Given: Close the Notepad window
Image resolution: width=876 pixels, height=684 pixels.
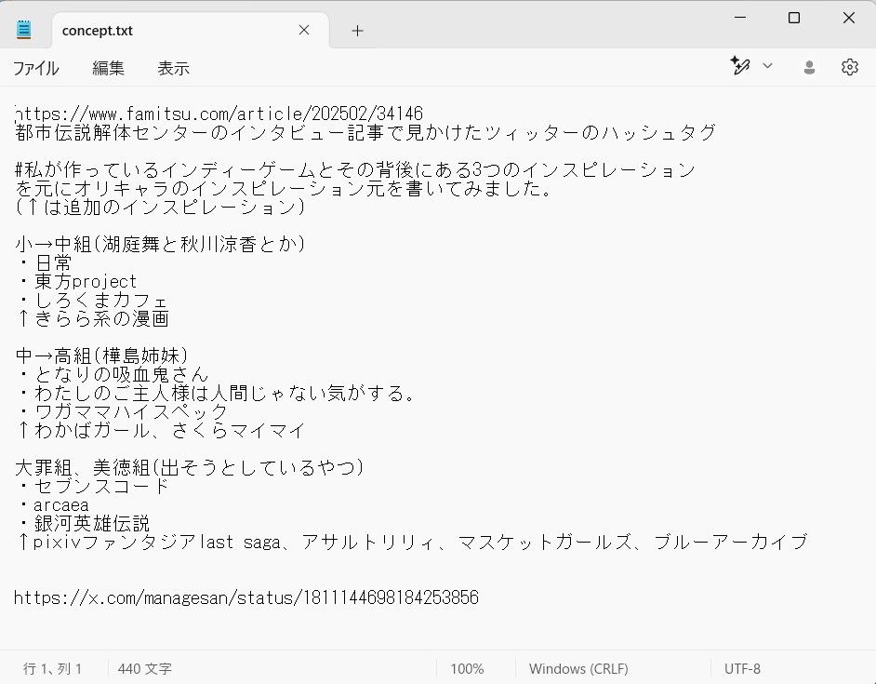Looking at the screenshot, I should tap(849, 18).
